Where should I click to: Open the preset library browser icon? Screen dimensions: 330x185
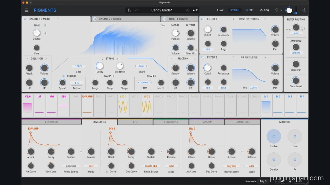pyautogui.click(x=129, y=10)
